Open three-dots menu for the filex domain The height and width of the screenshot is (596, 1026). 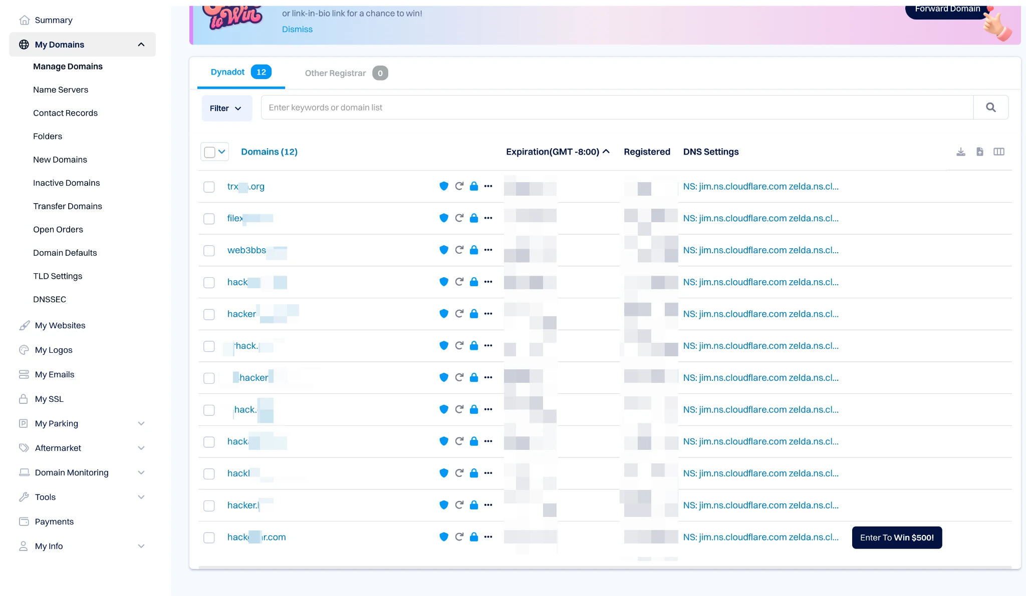(488, 218)
